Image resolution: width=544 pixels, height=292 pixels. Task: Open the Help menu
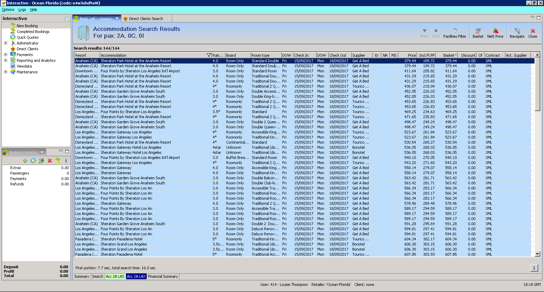(x=34, y=10)
